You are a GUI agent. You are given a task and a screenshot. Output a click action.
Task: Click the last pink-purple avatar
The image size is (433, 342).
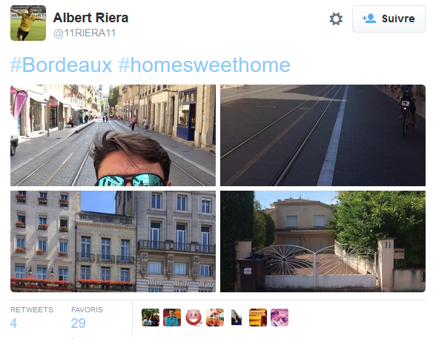[x=280, y=318]
